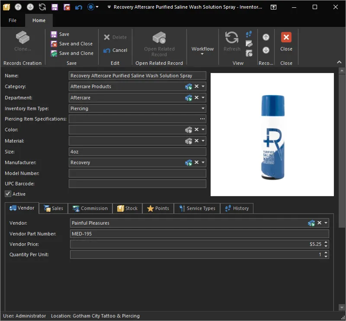Open related record icon for Material
Screen dimensions: 346x321
189,141
